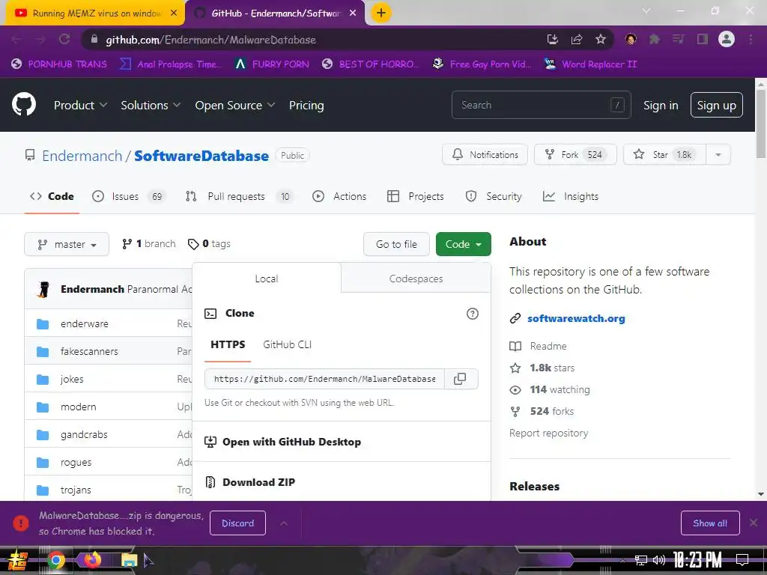Click Show all downloads button
This screenshot has height=575, width=767.
click(710, 523)
